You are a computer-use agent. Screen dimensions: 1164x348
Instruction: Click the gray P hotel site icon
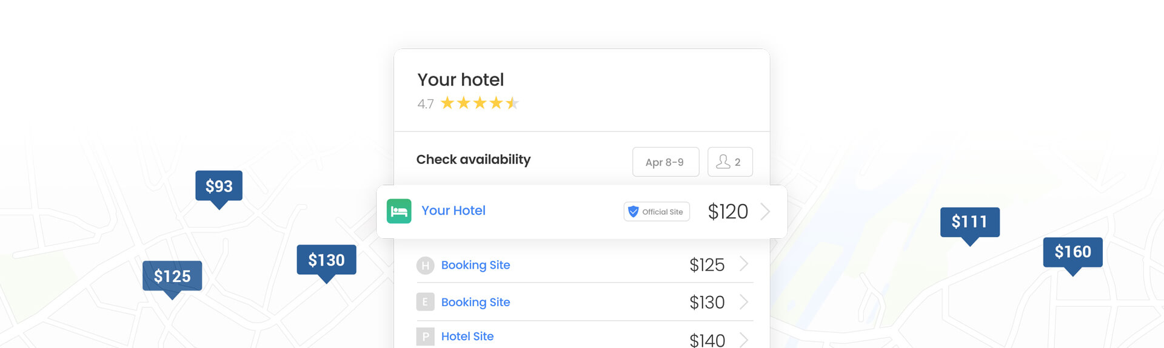pyautogui.click(x=425, y=337)
